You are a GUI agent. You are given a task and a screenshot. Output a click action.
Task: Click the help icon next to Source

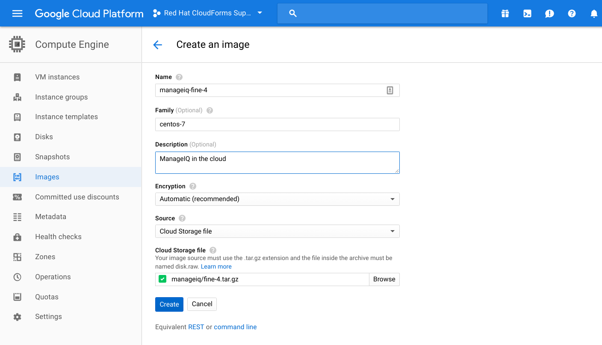pos(182,218)
